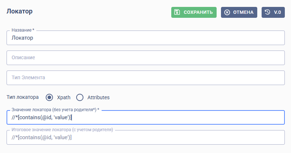Click the Локатор page heading
The image size is (291, 153).
click(20, 11)
